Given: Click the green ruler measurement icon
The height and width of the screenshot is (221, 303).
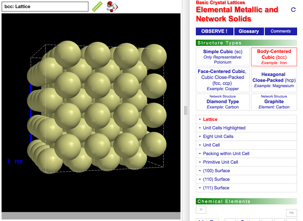Looking at the screenshot, I should [97, 6].
